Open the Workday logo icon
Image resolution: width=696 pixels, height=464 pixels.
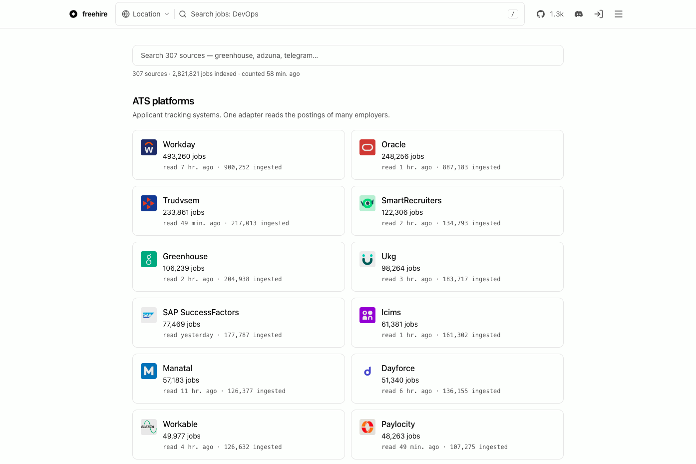tap(149, 147)
